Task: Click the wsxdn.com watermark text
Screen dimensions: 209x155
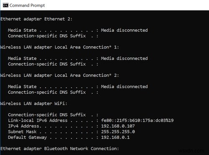Action: point(191,151)
